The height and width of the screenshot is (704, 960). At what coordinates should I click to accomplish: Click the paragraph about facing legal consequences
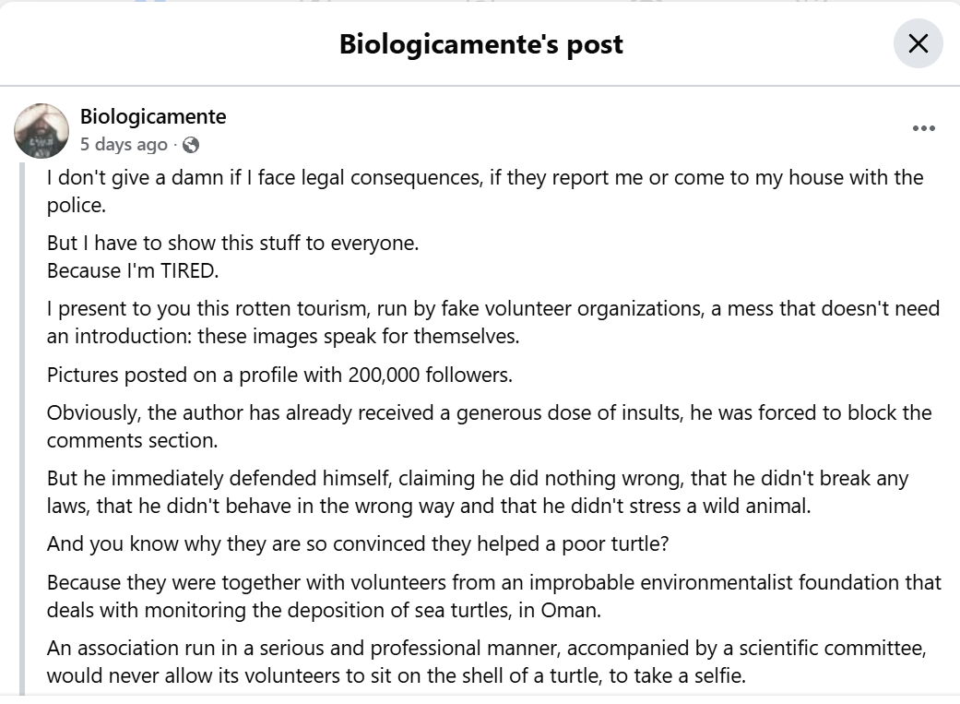485,191
